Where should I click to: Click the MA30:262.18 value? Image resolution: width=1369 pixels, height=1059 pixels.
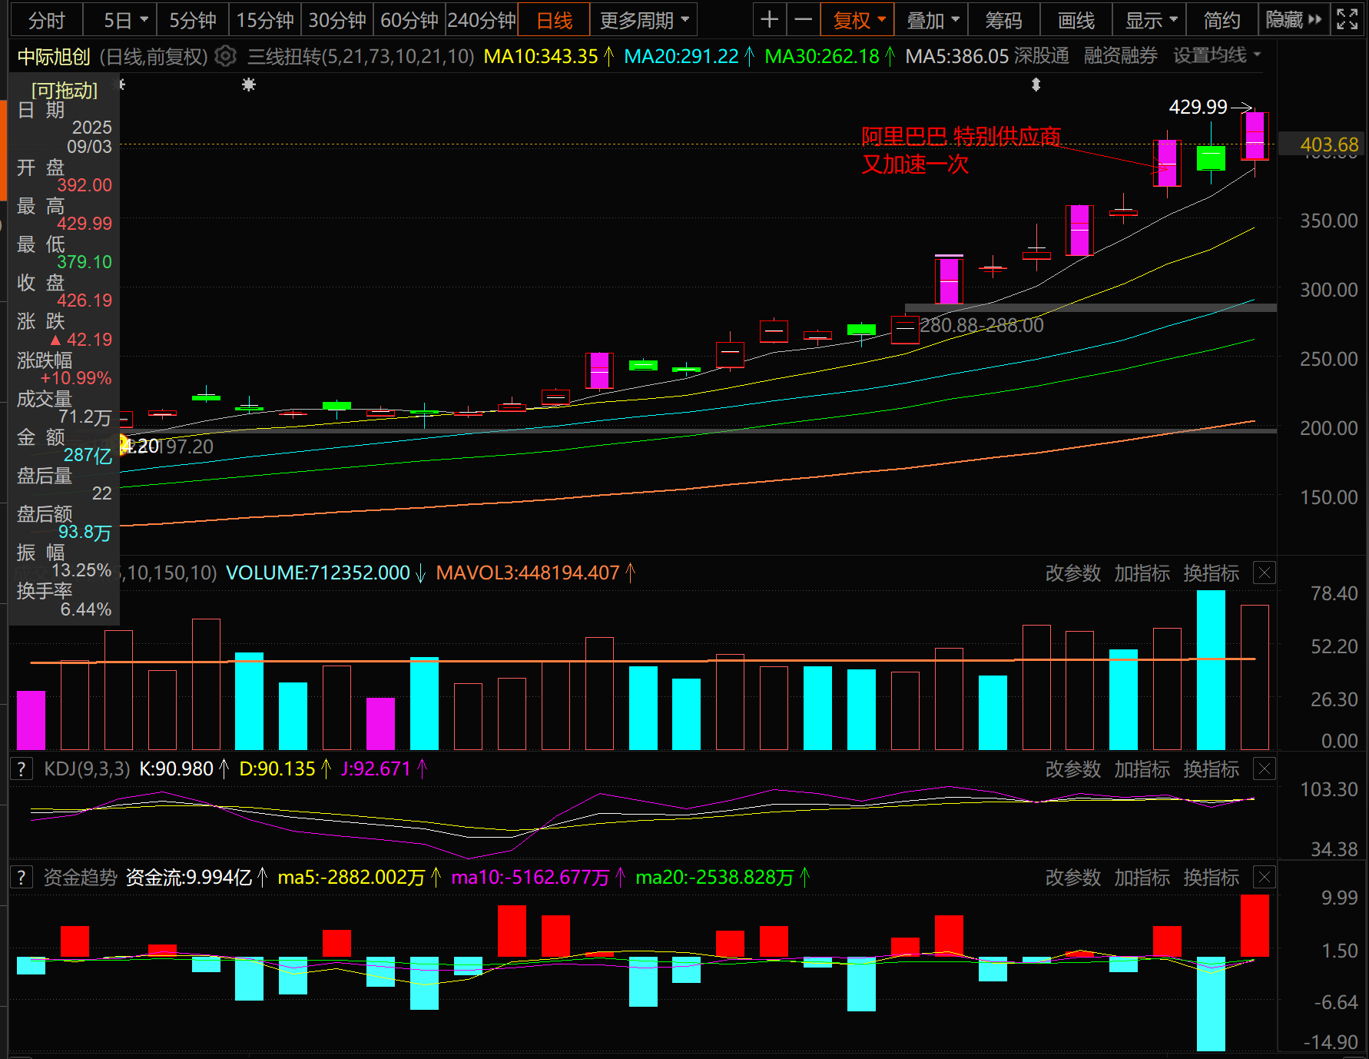(x=822, y=56)
